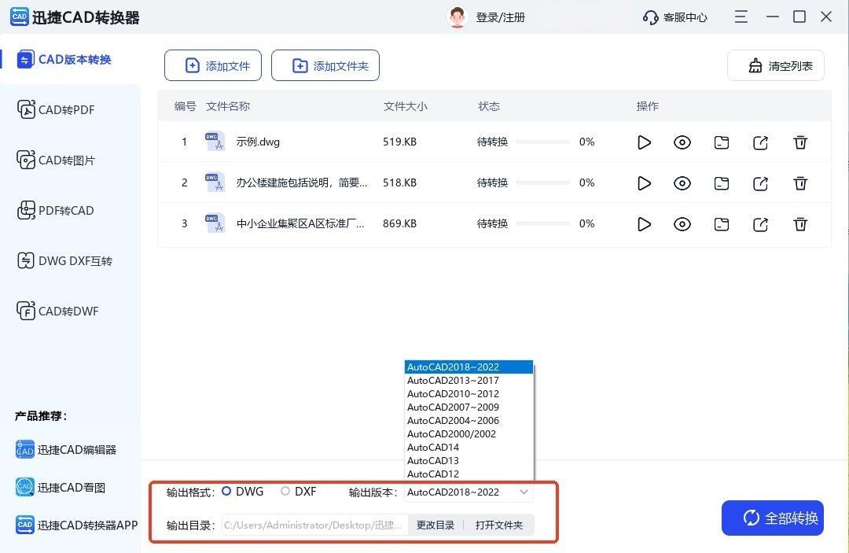Click the user avatar to log in
Screen dimensions: 849x553
coord(457,17)
